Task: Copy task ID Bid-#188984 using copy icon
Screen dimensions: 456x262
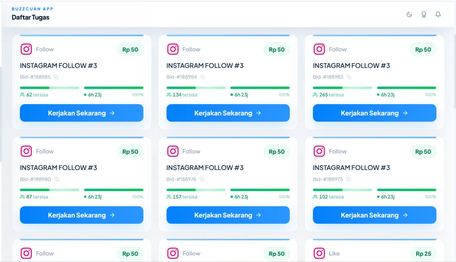Action: [203, 77]
